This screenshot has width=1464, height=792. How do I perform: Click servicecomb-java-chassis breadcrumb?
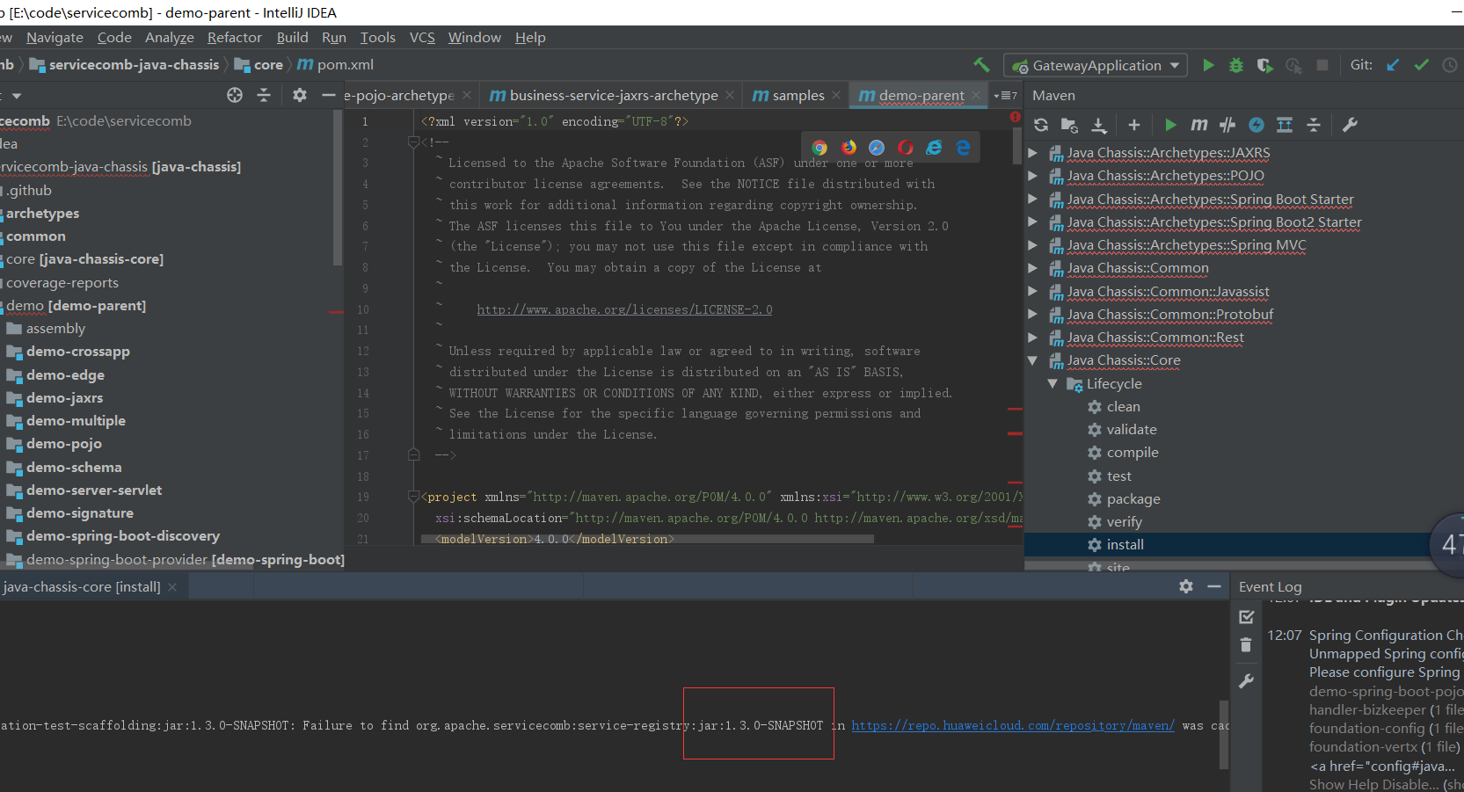[124, 65]
